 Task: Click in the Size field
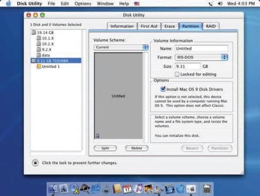[x=187, y=66]
